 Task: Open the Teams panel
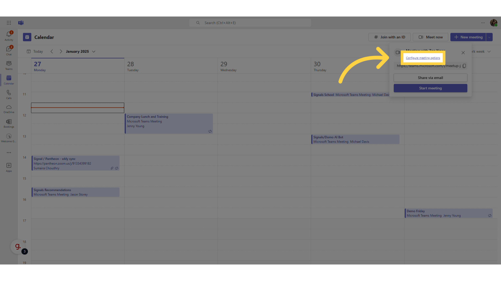(9, 65)
